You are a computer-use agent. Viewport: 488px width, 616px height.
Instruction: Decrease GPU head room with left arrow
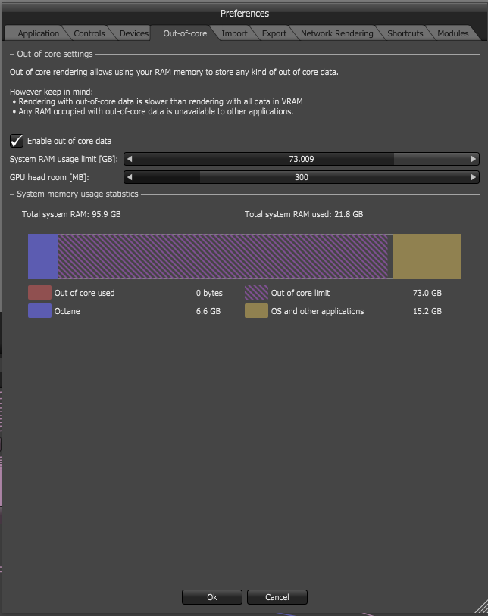tap(130, 177)
